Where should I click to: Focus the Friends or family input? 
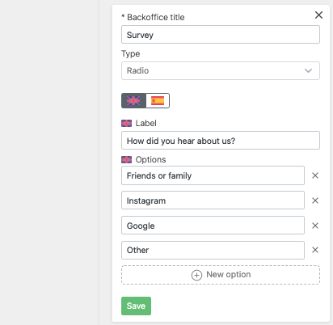coord(213,175)
